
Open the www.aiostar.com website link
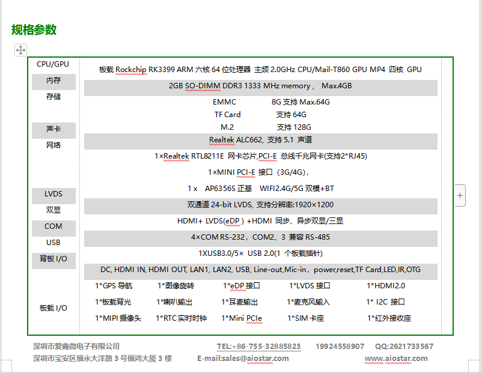click(396, 359)
